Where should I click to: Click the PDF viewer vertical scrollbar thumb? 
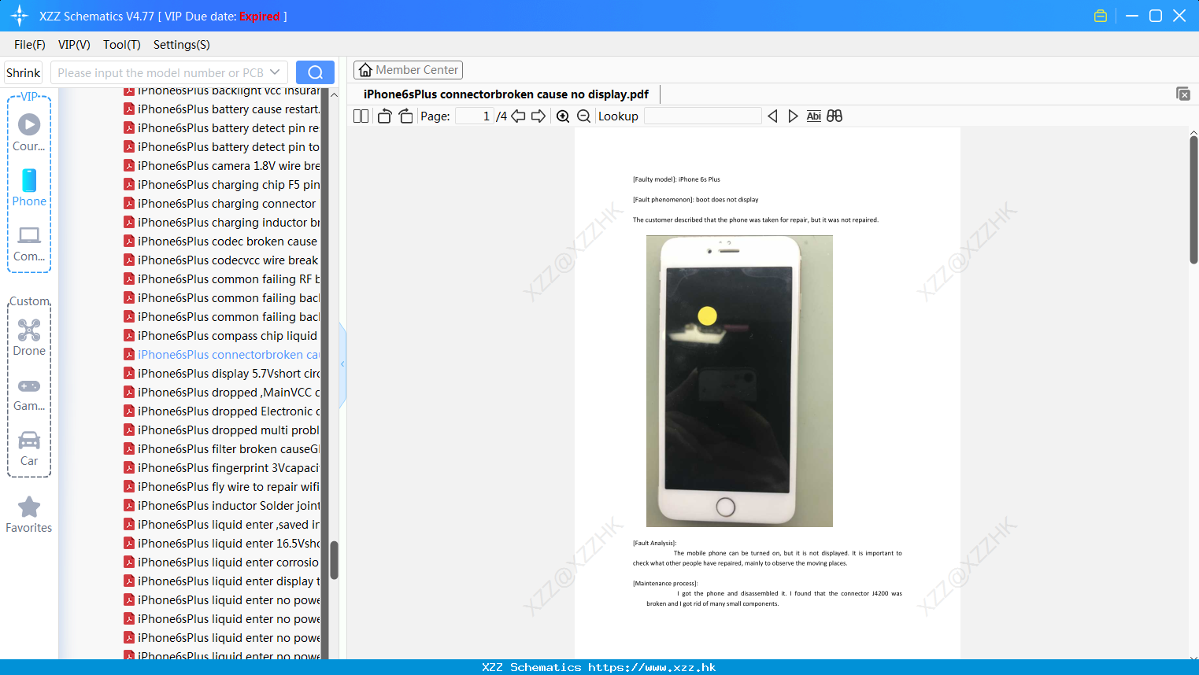point(1193,200)
